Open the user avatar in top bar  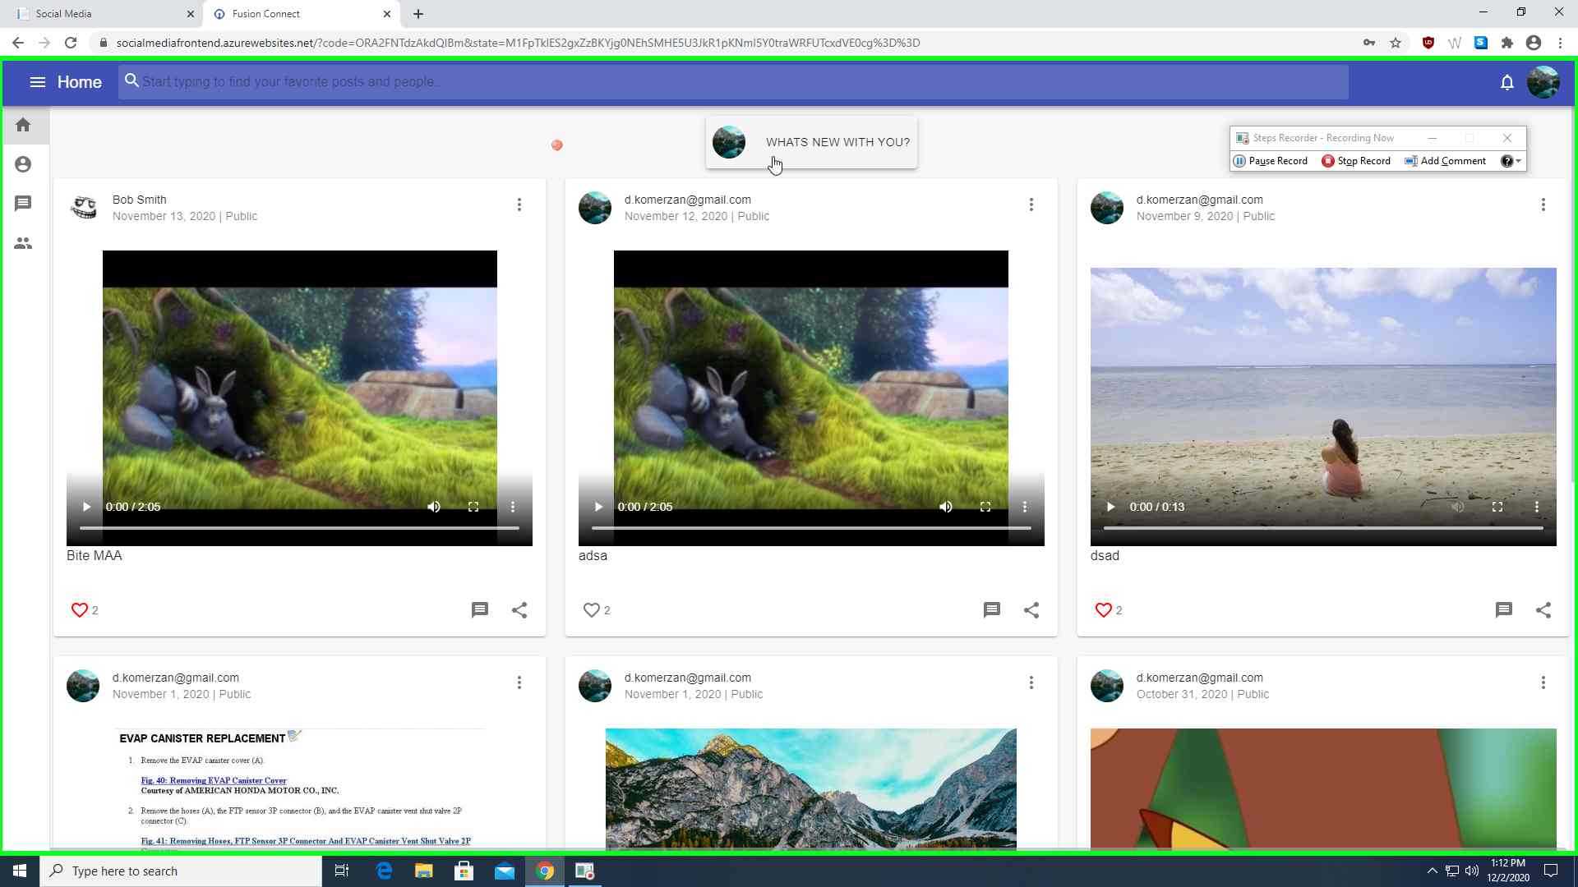click(x=1543, y=82)
